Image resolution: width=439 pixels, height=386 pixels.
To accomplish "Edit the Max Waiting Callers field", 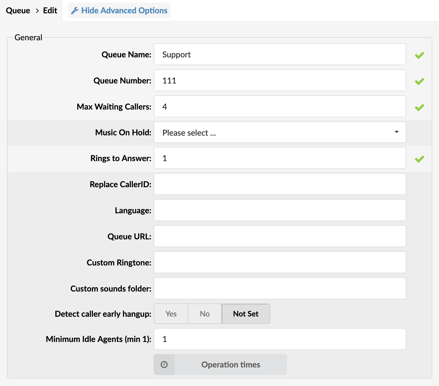I will pos(280,106).
